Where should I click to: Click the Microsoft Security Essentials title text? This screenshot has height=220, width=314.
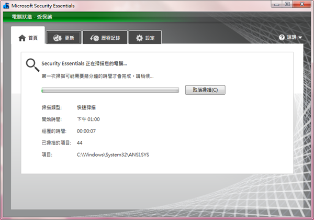pos(43,6)
